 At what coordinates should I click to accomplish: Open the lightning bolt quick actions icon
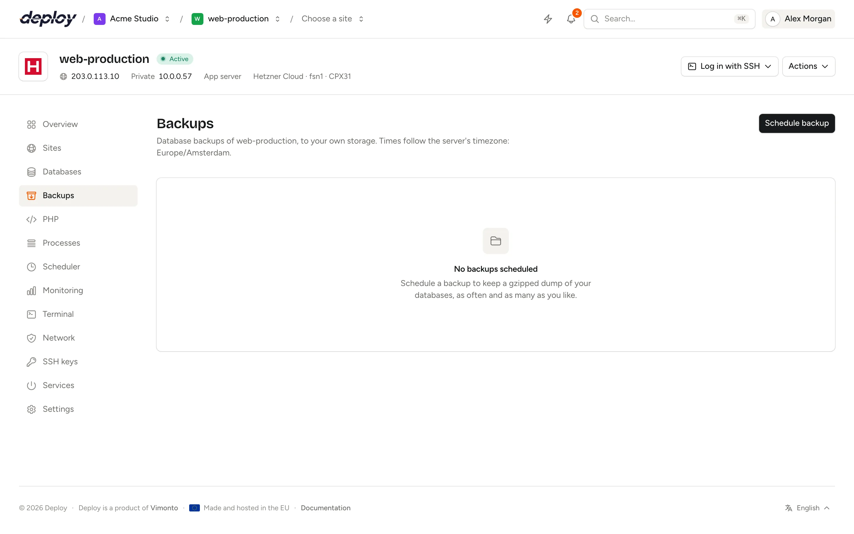pyautogui.click(x=548, y=19)
